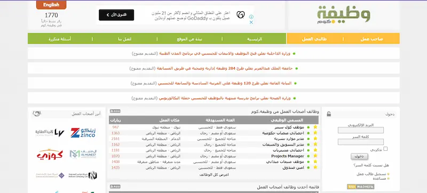This screenshot has width=427, height=193.
Task: Open the LV real estate employer logo
Action: point(50,133)
